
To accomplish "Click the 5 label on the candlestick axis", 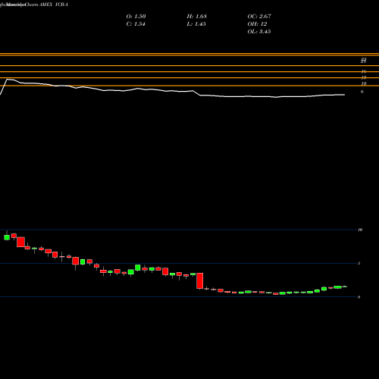I will (x=359, y=263).
